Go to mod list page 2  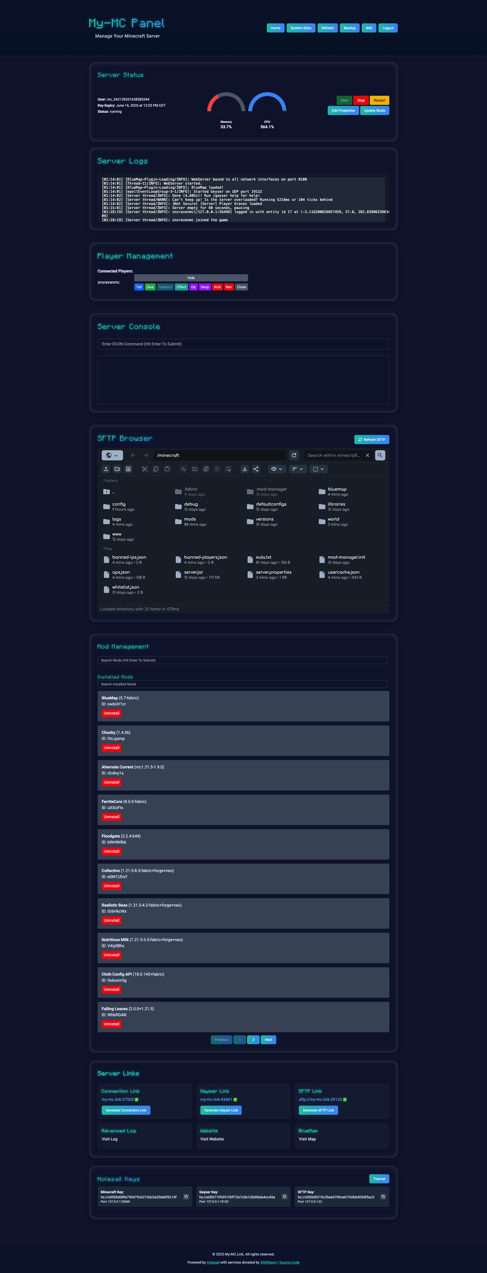(253, 1040)
